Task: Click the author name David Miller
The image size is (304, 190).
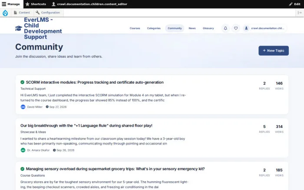Action: pyautogui.click(x=35, y=107)
